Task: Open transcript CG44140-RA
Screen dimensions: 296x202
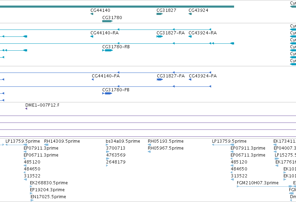Action: click(105, 33)
